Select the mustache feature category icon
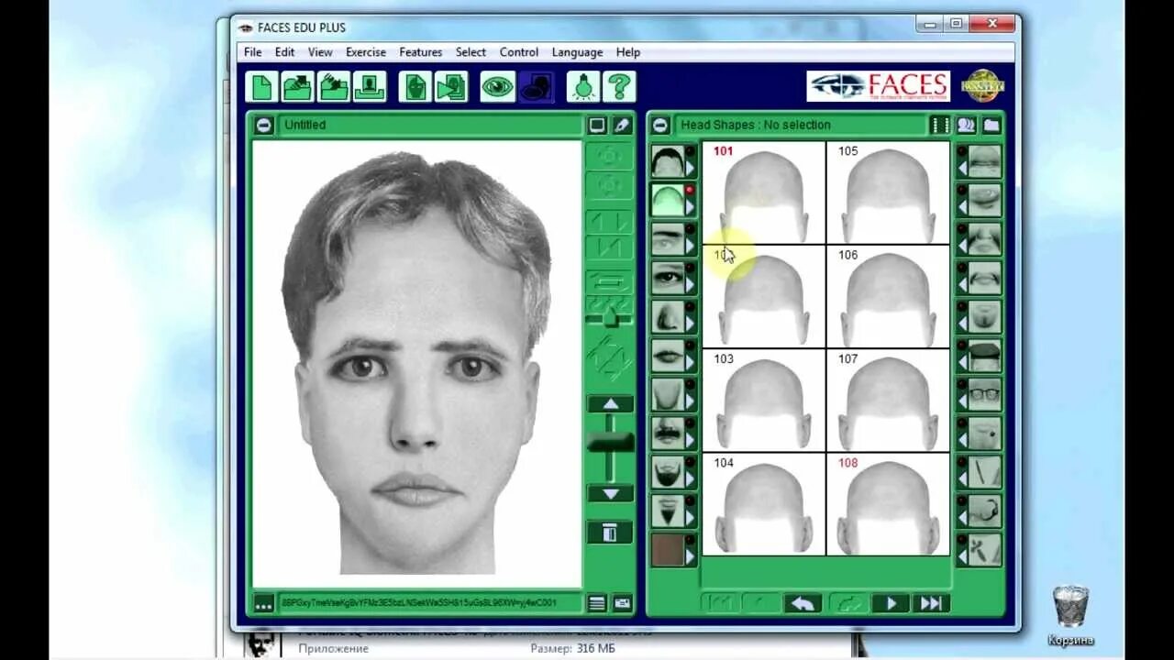 (x=668, y=433)
